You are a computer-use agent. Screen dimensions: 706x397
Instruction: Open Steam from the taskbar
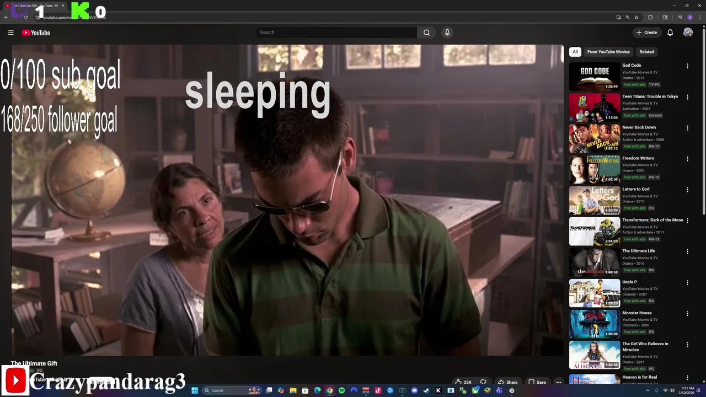426,390
